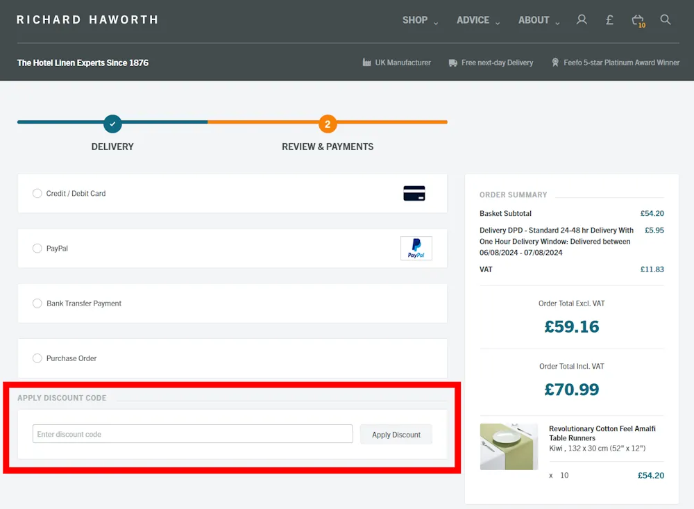This screenshot has height=509, width=694.
Task: Click the £5.95 delivery charge
Action: 654,231
